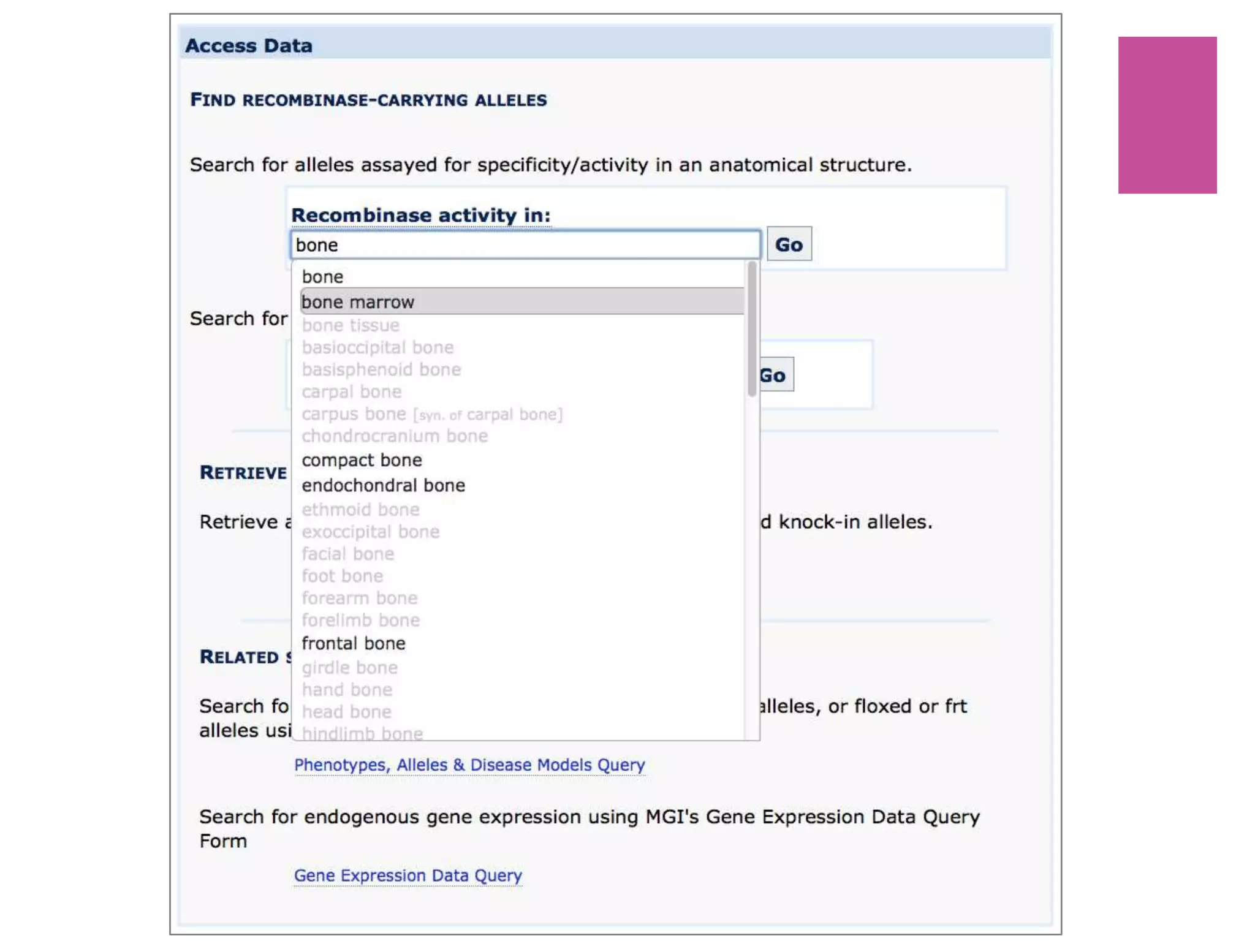
Task: Select 'chondrocranium bone' option
Action: 395,436
